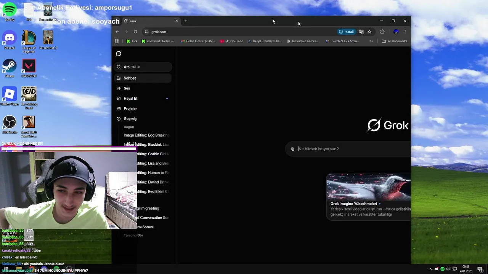Open the Chrome profile avatar
The height and width of the screenshot is (274, 488).
[396, 32]
